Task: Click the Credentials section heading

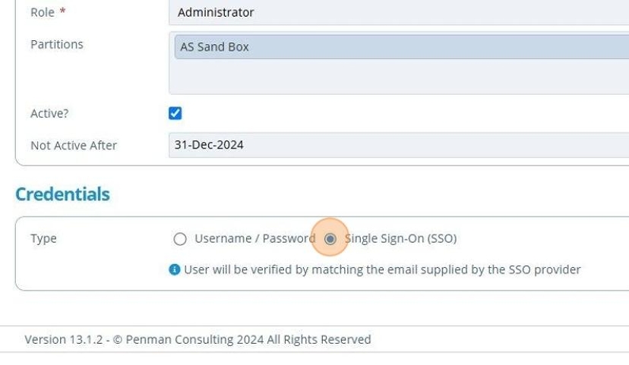Action: tap(62, 194)
